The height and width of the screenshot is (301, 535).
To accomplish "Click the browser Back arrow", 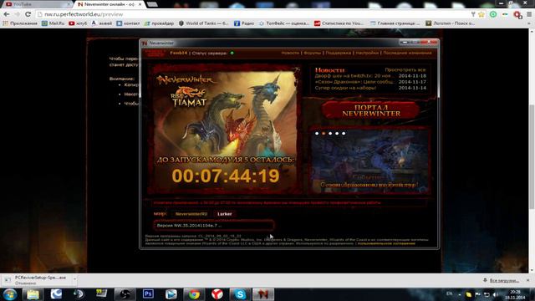I will 7,14.
